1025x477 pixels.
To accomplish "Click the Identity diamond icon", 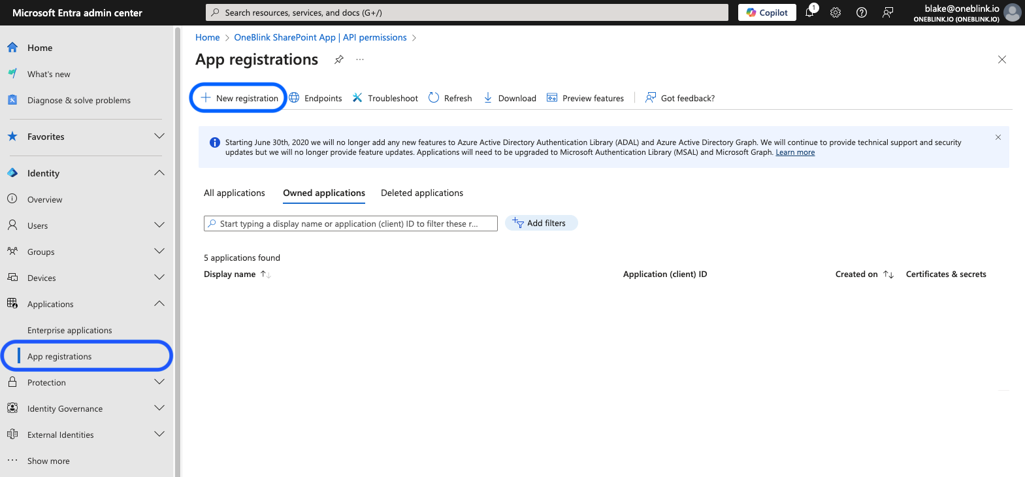I will [12, 173].
